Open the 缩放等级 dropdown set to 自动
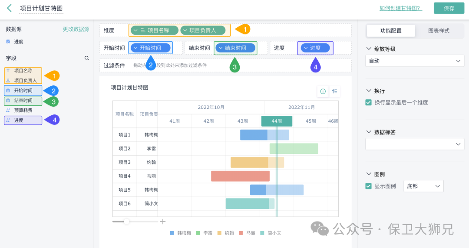 click(415, 61)
